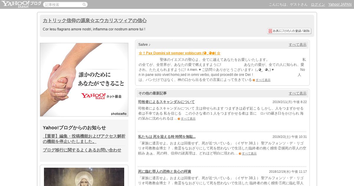The height and width of the screenshot is (186, 354).
Task: Click こんにちは、ゲストさん greeting text
Action: (288, 4)
